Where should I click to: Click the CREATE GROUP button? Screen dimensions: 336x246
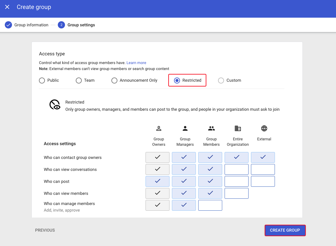(x=285, y=230)
